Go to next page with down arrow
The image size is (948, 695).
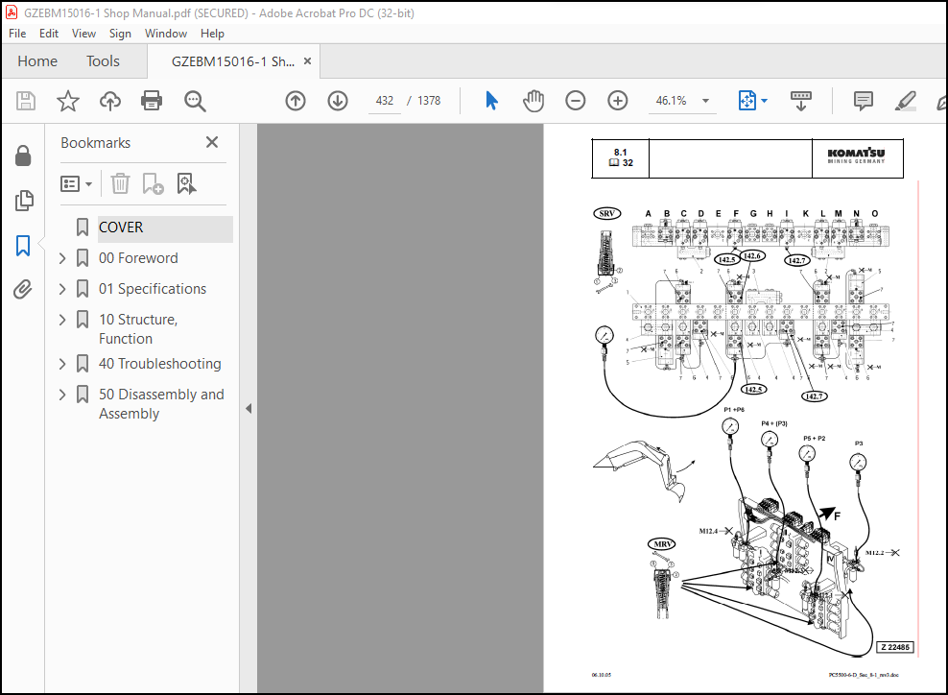(x=338, y=101)
